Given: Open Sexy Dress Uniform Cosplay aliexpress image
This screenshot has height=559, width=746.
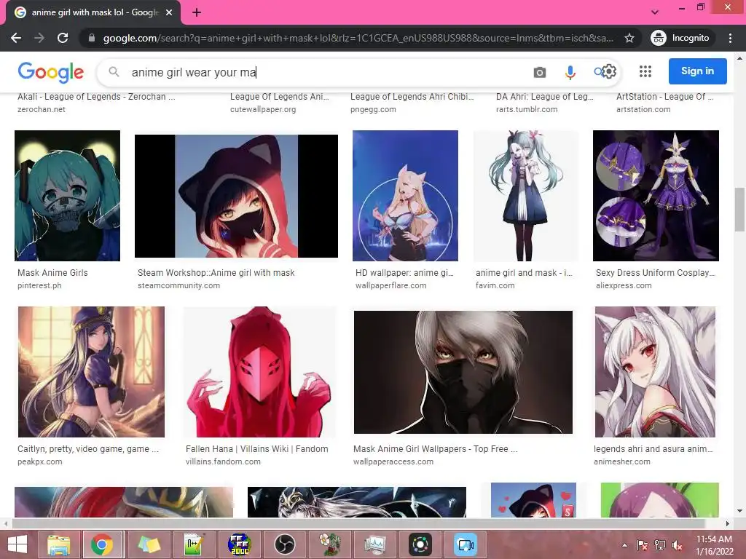Looking at the screenshot, I should click(656, 195).
